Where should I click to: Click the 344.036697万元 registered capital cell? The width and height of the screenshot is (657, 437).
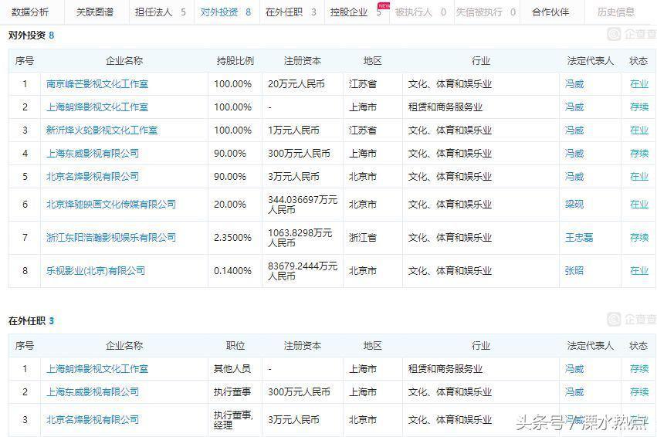pos(303,204)
